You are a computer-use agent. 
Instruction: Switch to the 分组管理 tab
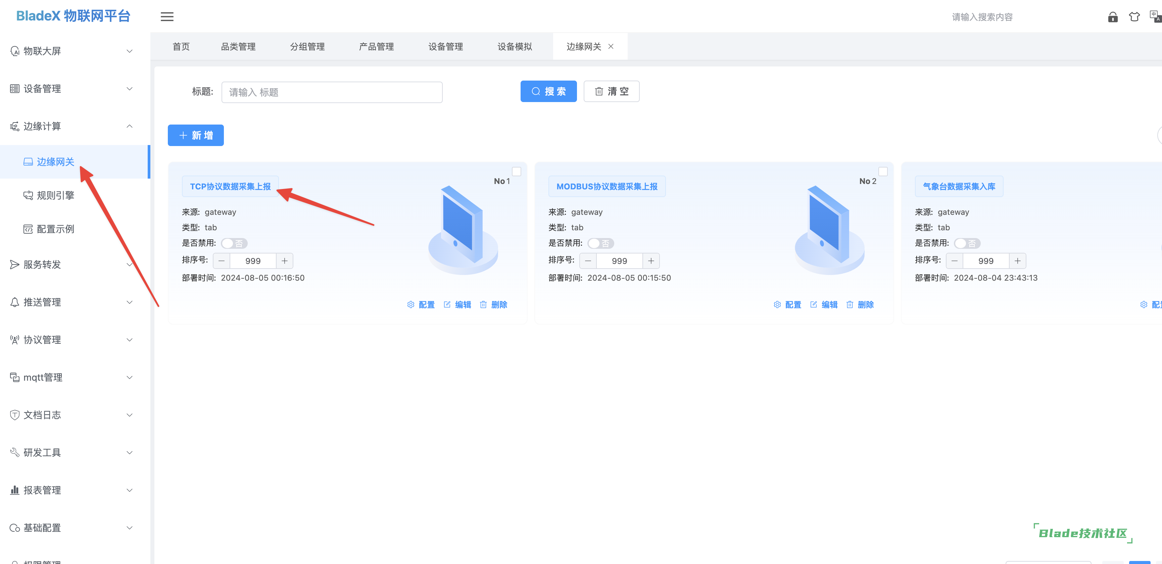pyautogui.click(x=307, y=46)
